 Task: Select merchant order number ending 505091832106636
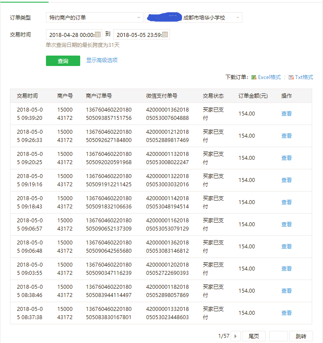tap(109, 202)
